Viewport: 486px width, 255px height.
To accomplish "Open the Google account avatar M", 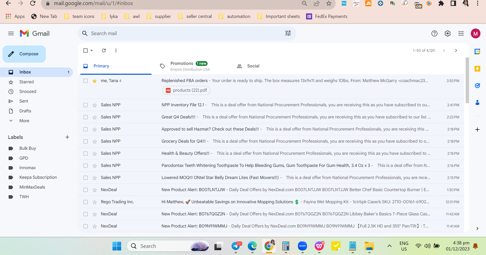I will click(x=476, y=33).
